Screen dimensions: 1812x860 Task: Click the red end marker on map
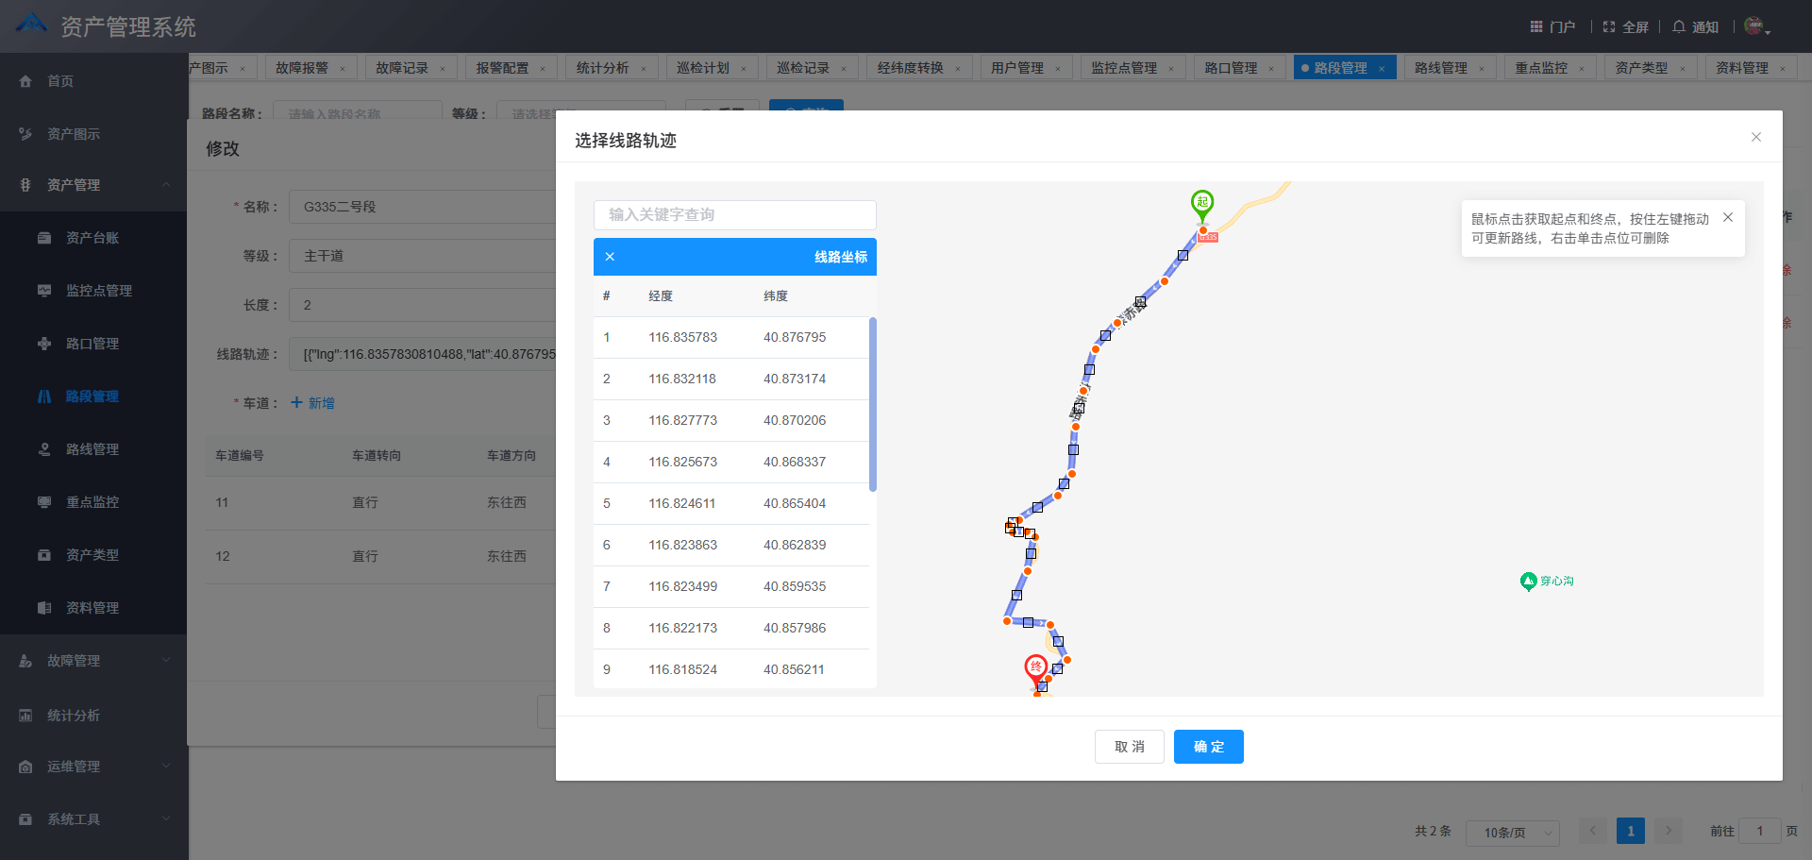[x=1035, y=668]
